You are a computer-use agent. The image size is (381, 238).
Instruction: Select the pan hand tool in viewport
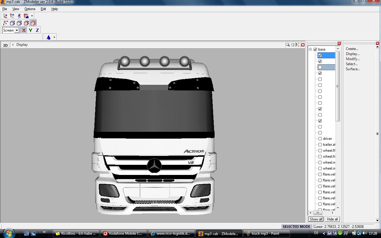tap(293, 45)
